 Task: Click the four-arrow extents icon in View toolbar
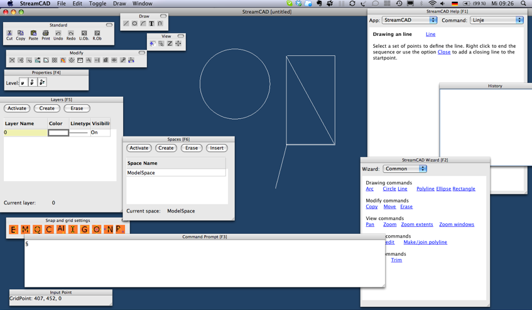178,43
